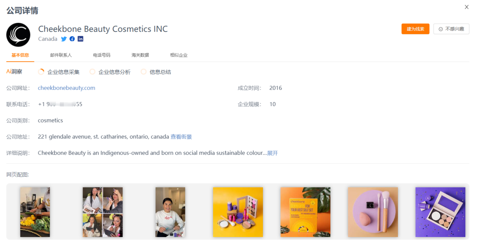Click the 'Cheekbone Beauty is an Indigenous-owned' description

(x=152, y=153)
